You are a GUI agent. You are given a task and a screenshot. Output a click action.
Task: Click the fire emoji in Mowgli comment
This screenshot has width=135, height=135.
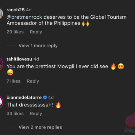(113, 66)
